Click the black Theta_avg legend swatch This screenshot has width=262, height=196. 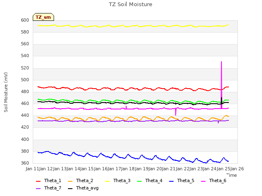coord(70,189)
